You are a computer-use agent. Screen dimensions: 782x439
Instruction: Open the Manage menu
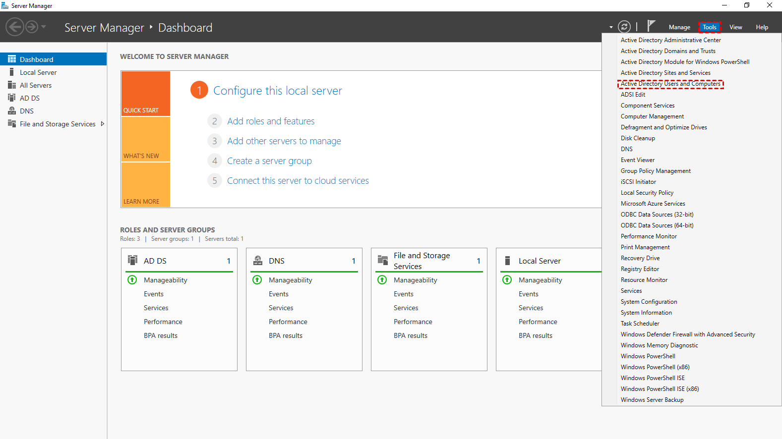pyautogui.click(x=679, y=27)
